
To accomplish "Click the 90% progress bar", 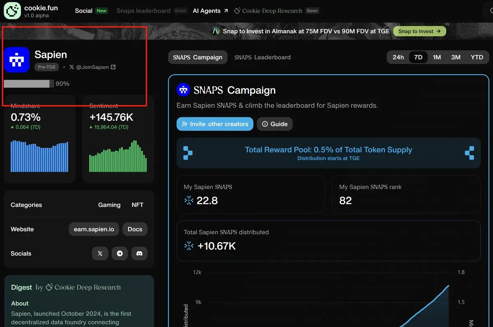I will point(29,84).
